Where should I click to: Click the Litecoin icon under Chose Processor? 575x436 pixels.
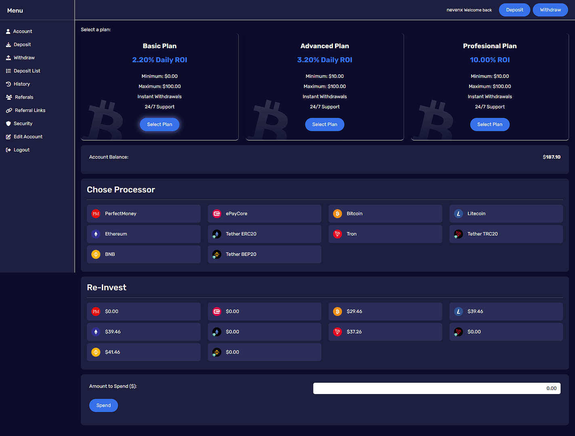[x=458, y=214]
